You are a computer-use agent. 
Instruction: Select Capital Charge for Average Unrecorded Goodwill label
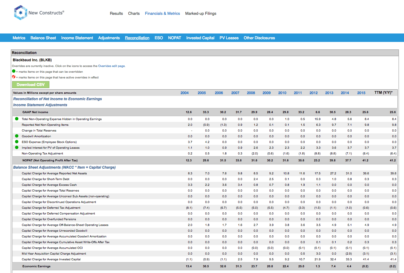tap(54, 231)
